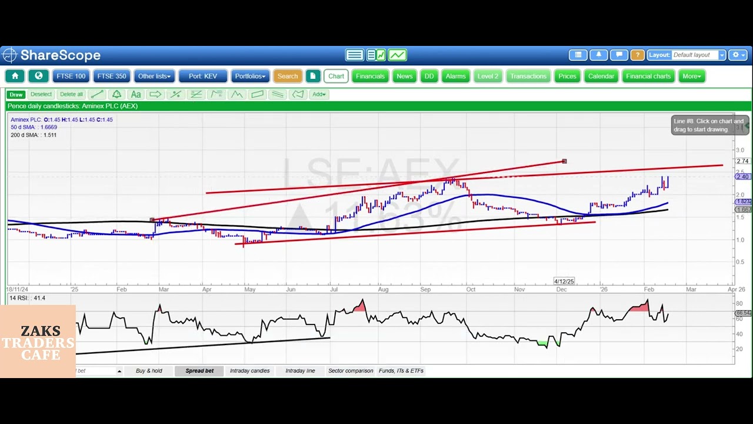The height and width of the screenshot is (424, 753).
Task: Open the Add drawing dropdown
Action: [x=319, y=94]
